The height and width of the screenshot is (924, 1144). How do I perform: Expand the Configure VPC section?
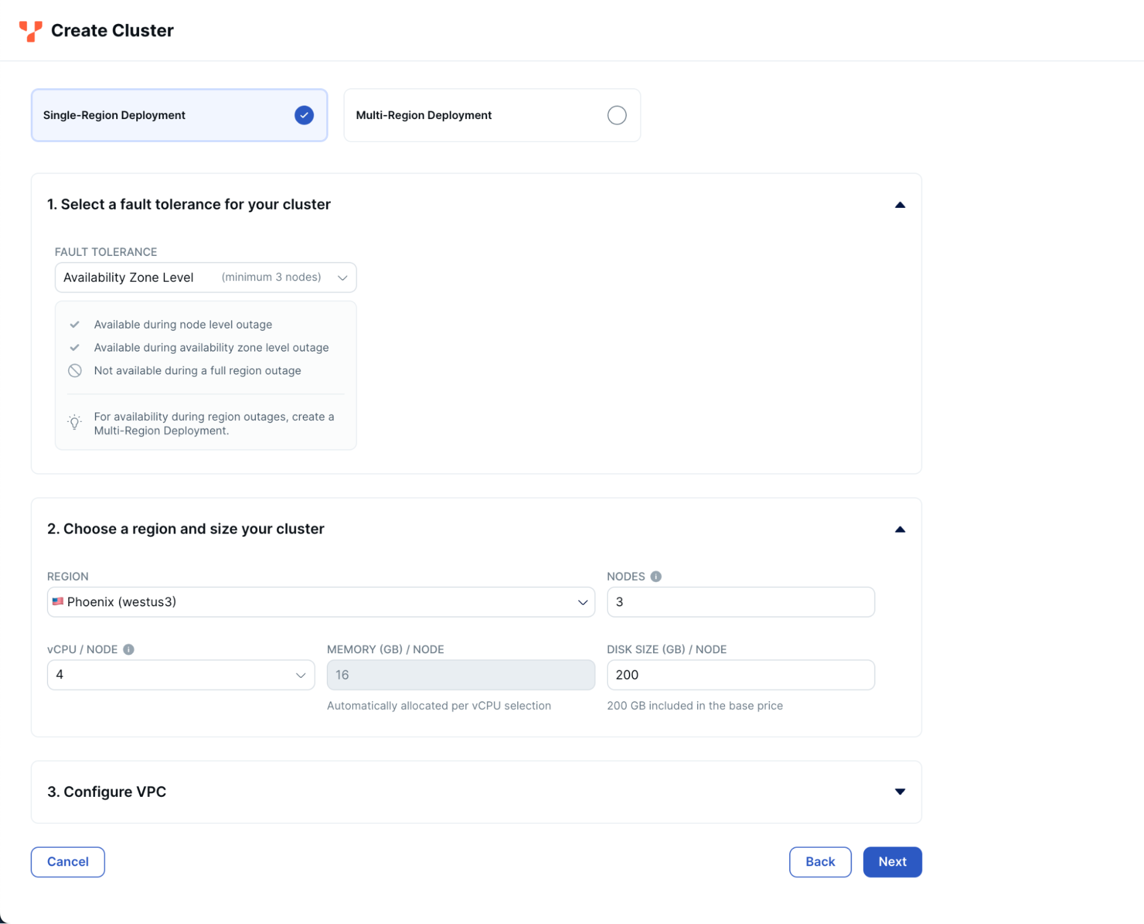tap(900, 792)
